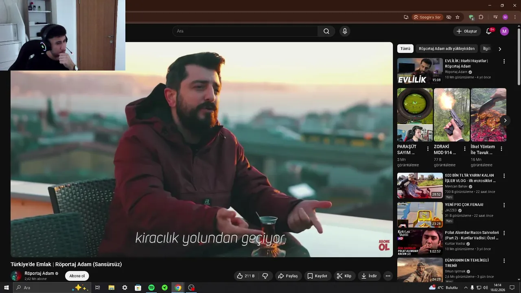
Task: Click the ABONE OL watermark in video
Action: (384, 245)
